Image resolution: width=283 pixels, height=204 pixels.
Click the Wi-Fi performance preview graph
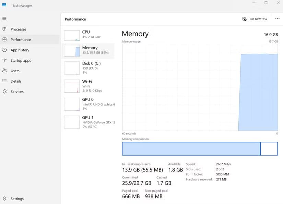click(71, 86)
